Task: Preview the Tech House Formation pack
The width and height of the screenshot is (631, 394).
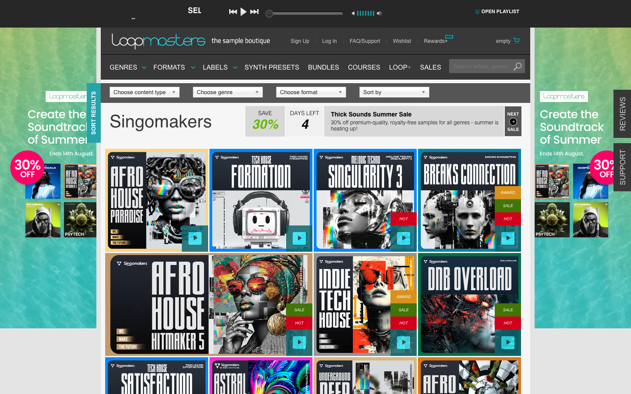Action: [299, 238]
